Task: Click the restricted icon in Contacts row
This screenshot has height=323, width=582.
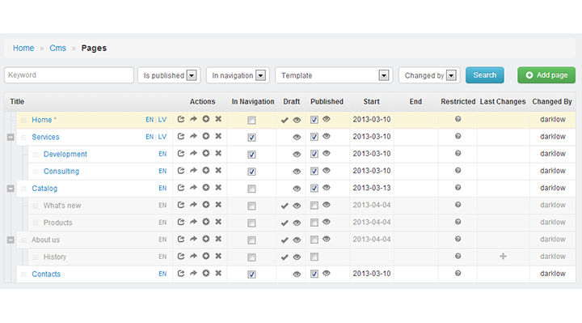Action: tap(458, 273)
